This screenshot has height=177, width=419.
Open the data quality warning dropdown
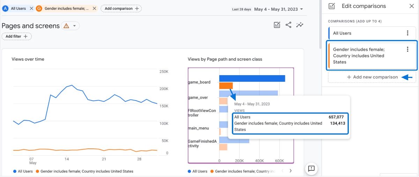pyautogui.click(x=74, y=26)
